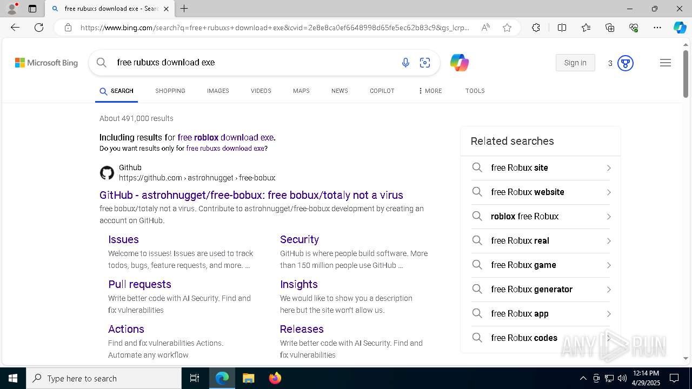This screenshot has height=389, width=692.
Task: Open the notification center icon
Action: (x=674, y=378)
